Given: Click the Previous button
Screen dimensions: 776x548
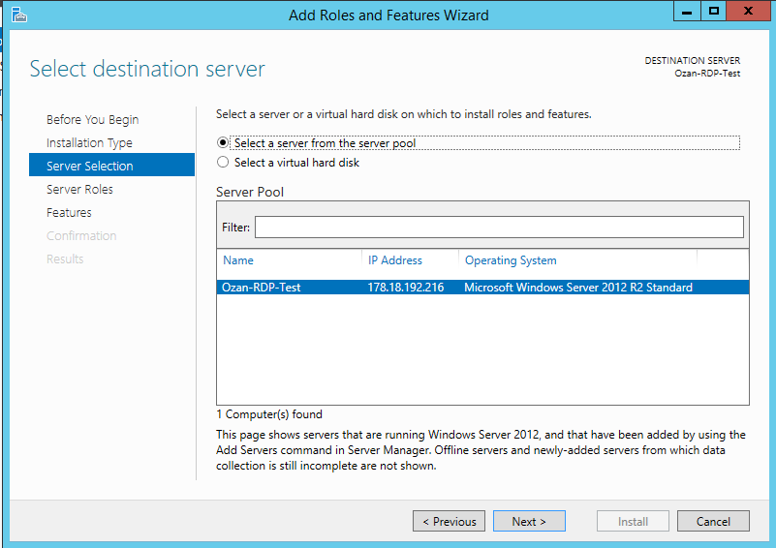Looking at the screenshot, I should coord(450,522).
